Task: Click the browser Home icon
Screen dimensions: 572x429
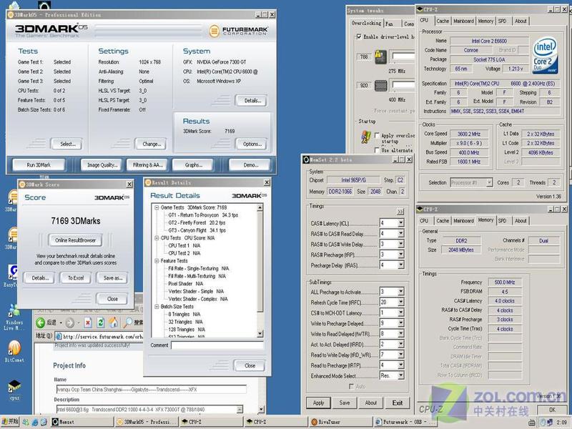Action: [x=113, y=322]
